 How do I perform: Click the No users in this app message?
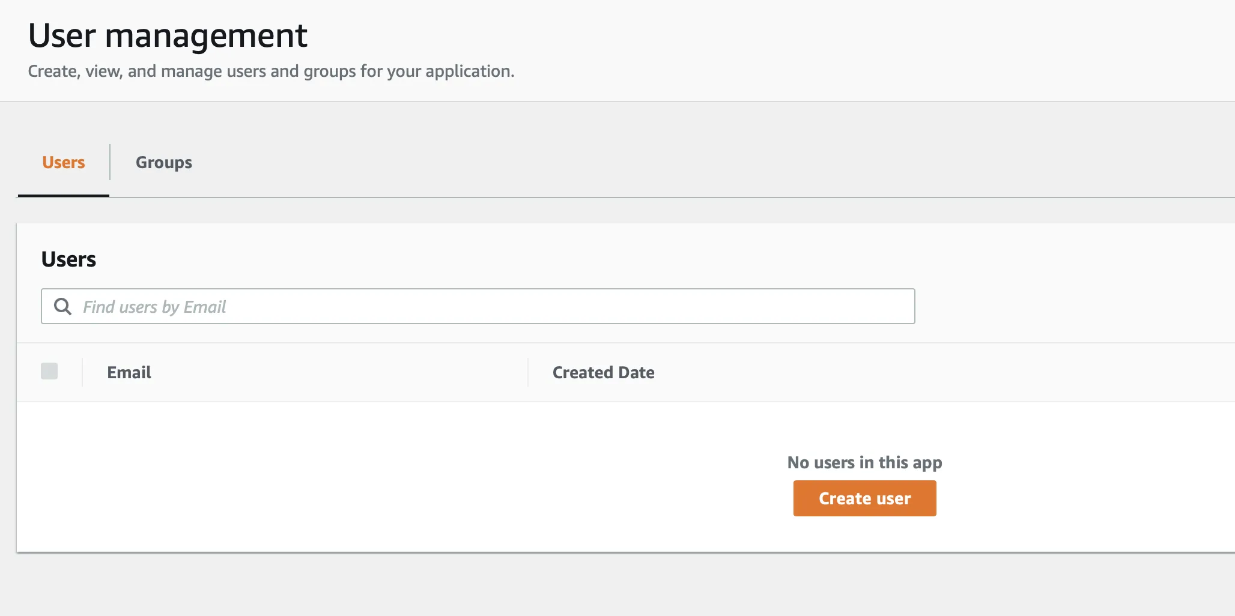pyautogui.click(x=864, y=463)
